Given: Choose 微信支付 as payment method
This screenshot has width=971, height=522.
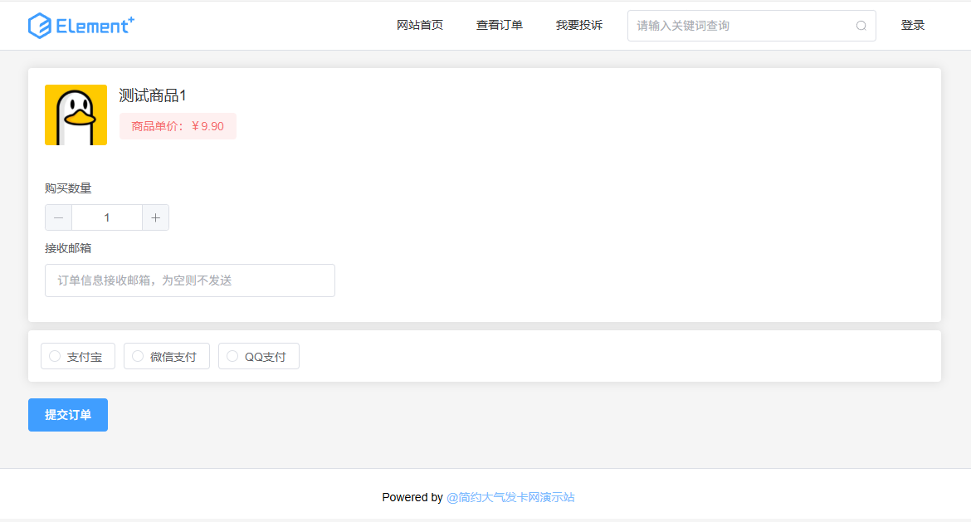Looking at the screenshot, I should [166, 357].
